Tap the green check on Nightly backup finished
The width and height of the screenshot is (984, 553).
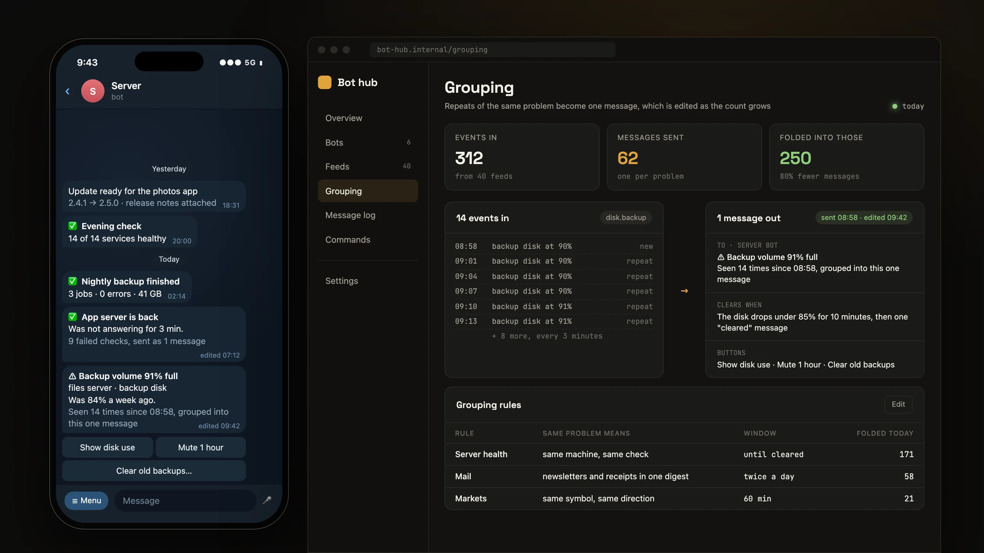[x=73, y=281]
